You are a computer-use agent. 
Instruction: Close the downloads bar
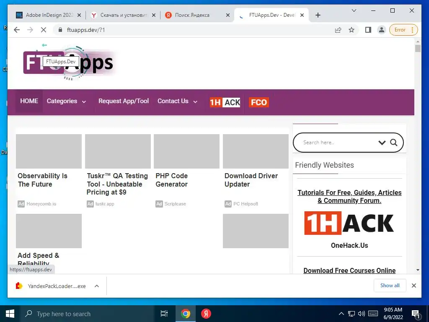coord(413,286)
